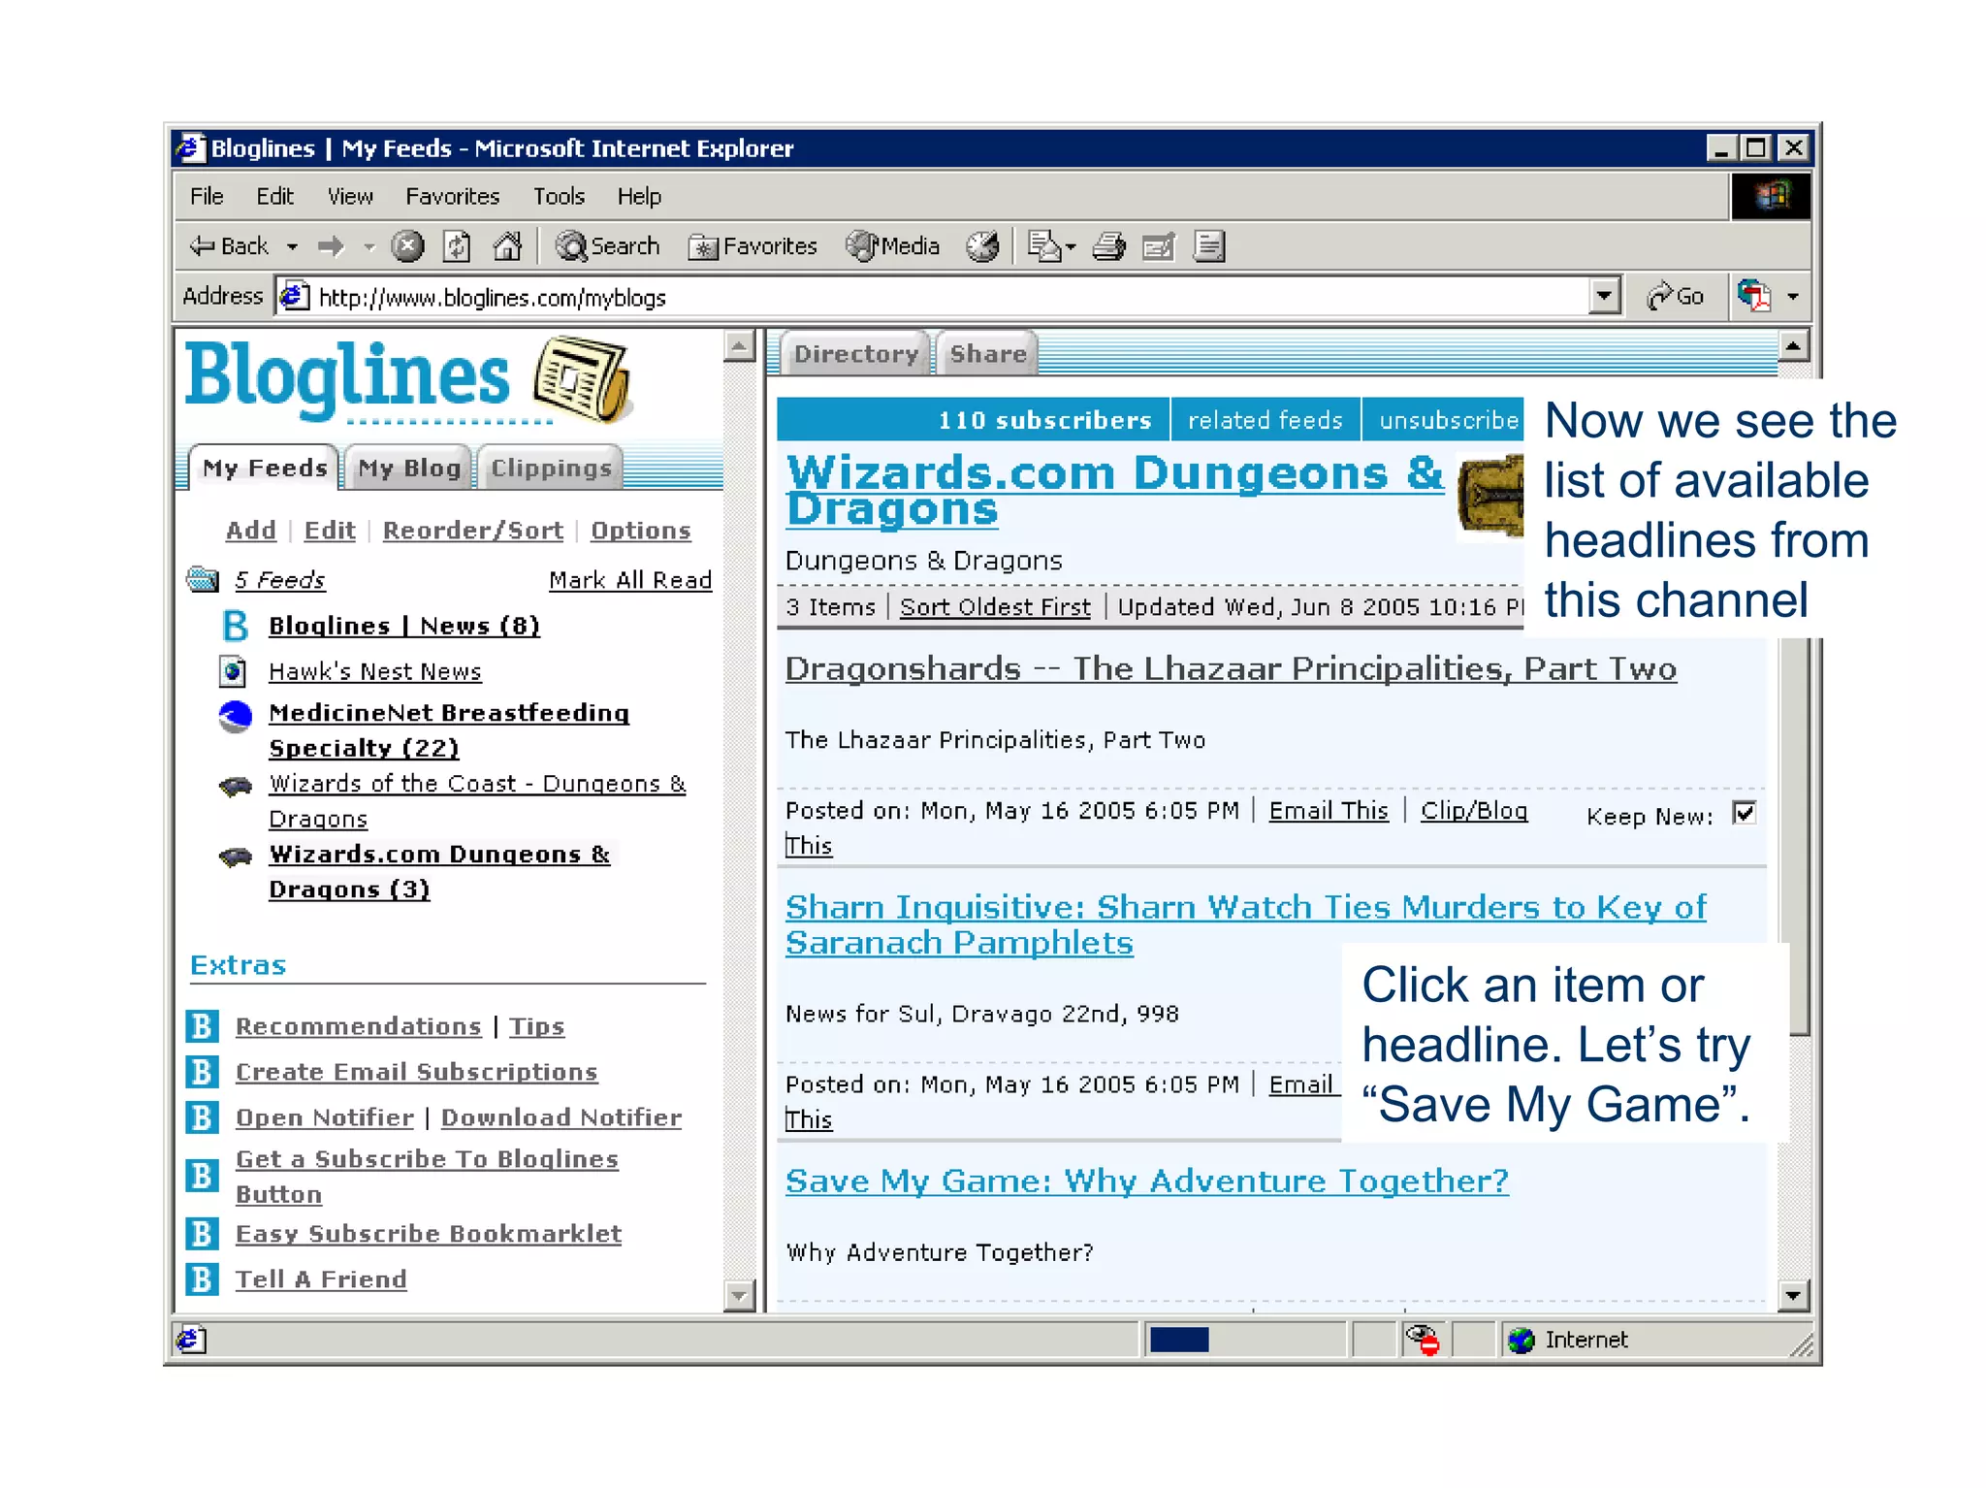Open the Mail button dropdown arrow

pos(1072,247)
